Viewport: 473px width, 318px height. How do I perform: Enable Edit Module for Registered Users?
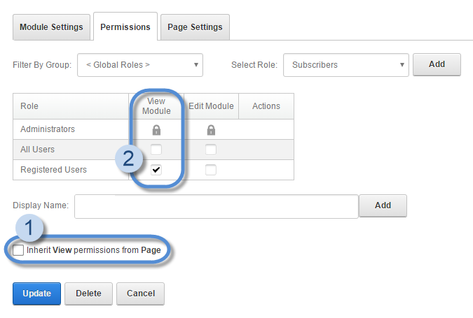211,170
